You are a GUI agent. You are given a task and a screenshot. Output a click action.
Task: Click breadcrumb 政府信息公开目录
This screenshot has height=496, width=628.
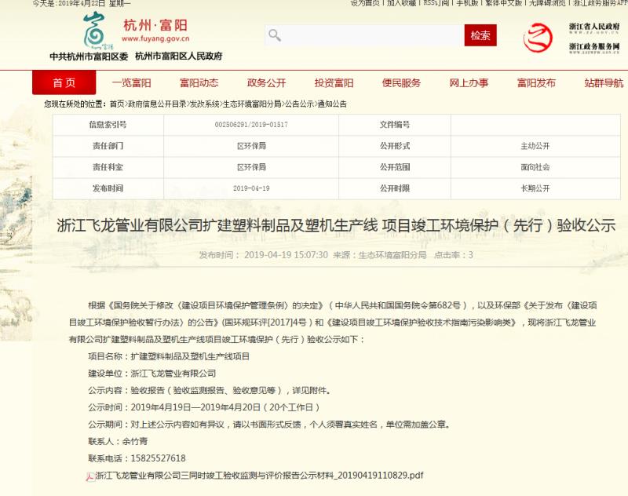(x=157, y=104)
